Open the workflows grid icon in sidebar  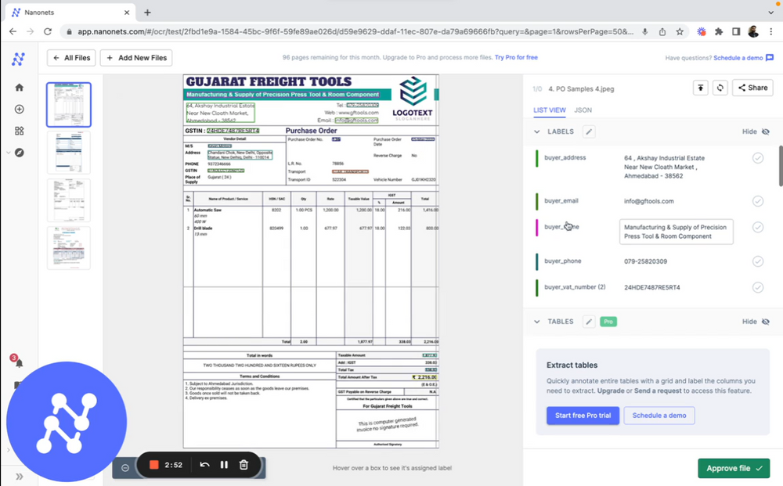19,131
